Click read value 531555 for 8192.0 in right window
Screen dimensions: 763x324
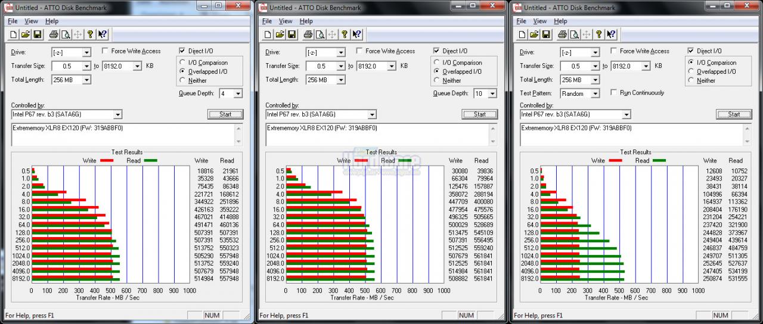pyautogui.click(x=739, y=279)
